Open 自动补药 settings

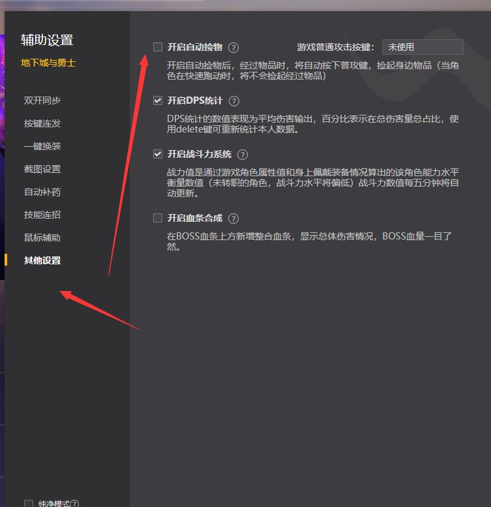[42, 192]
